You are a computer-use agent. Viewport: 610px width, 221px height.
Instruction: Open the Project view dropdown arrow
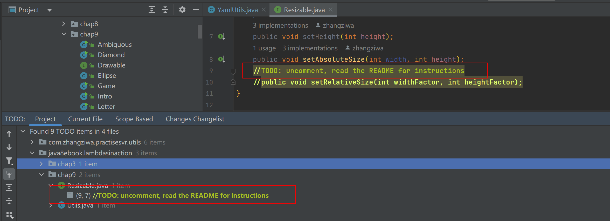coord(50,10)
